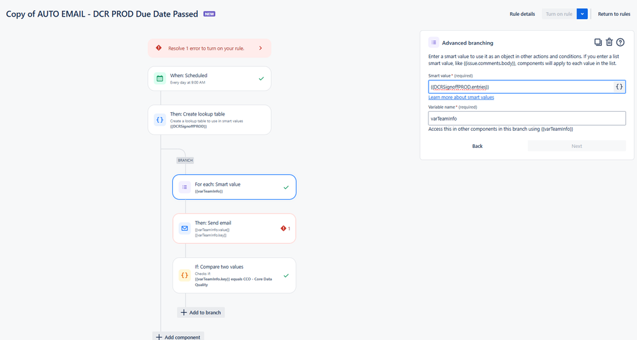
Task: Select the Compare two values condition icon
Action: coord(184,276)
